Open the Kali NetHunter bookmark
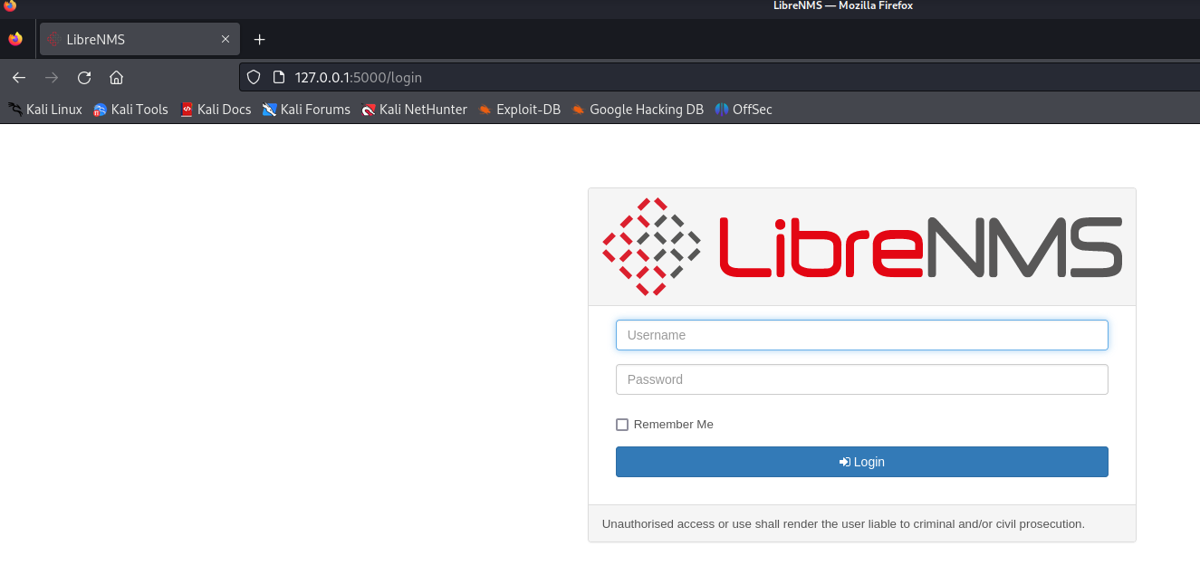The width and height of the screenshot is (1200, 575). pyautogui.click(x=415, y=110)
